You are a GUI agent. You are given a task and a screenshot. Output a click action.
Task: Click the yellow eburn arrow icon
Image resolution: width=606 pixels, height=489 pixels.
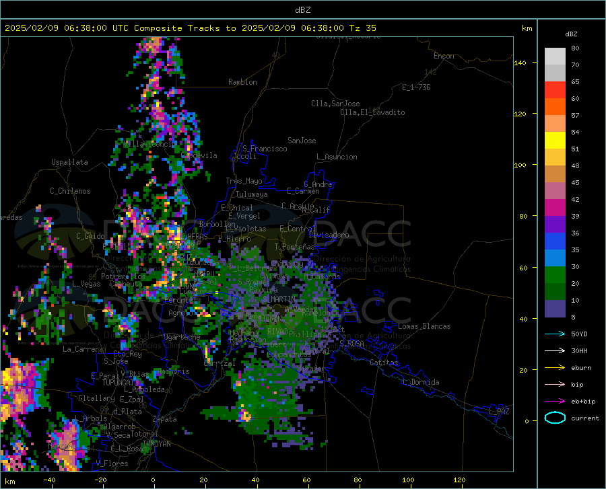click(x=555, y=367)
